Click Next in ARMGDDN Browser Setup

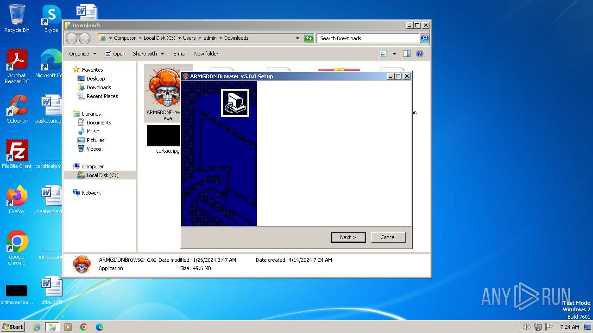(348, 237)
